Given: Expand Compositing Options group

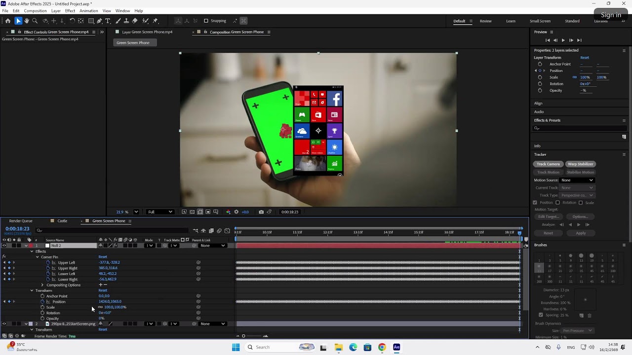Looking at the screenshot, I should [42, 285].
